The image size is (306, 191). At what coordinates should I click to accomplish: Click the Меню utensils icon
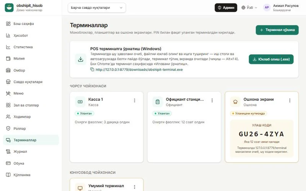[x=8, y=93]
